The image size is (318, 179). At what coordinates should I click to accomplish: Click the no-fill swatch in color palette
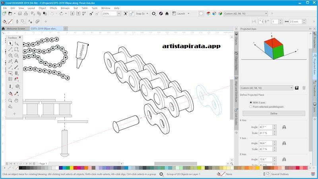click(x=17, y=168)
